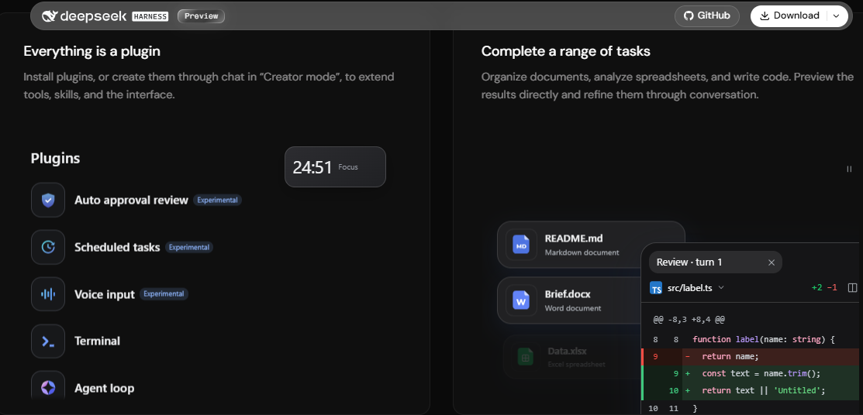Select the Auto approval review plugin

pos(131,200)
